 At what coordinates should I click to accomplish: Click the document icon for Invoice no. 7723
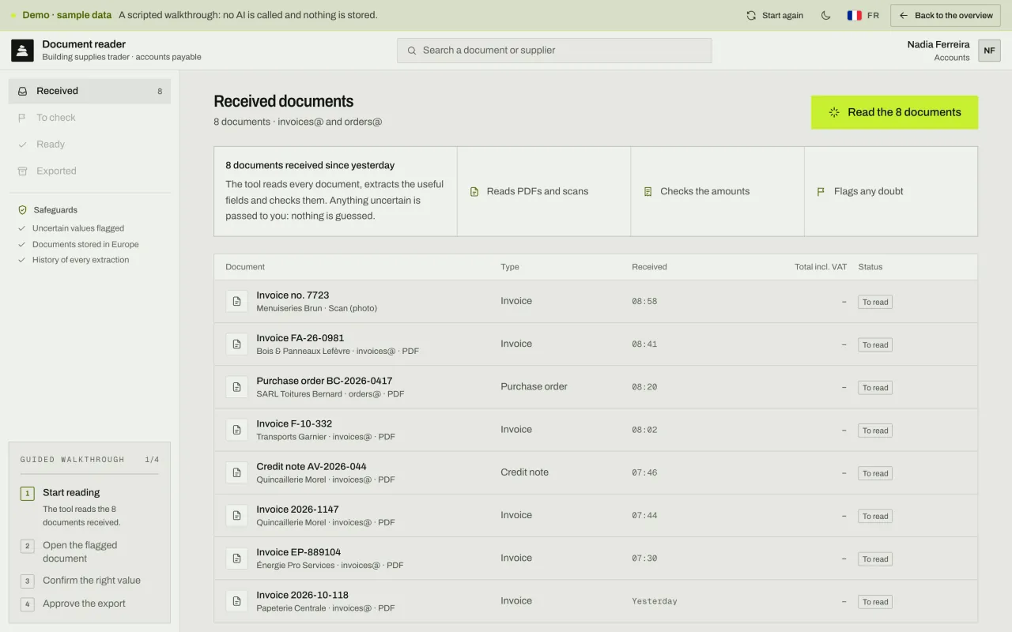point(236,301)
